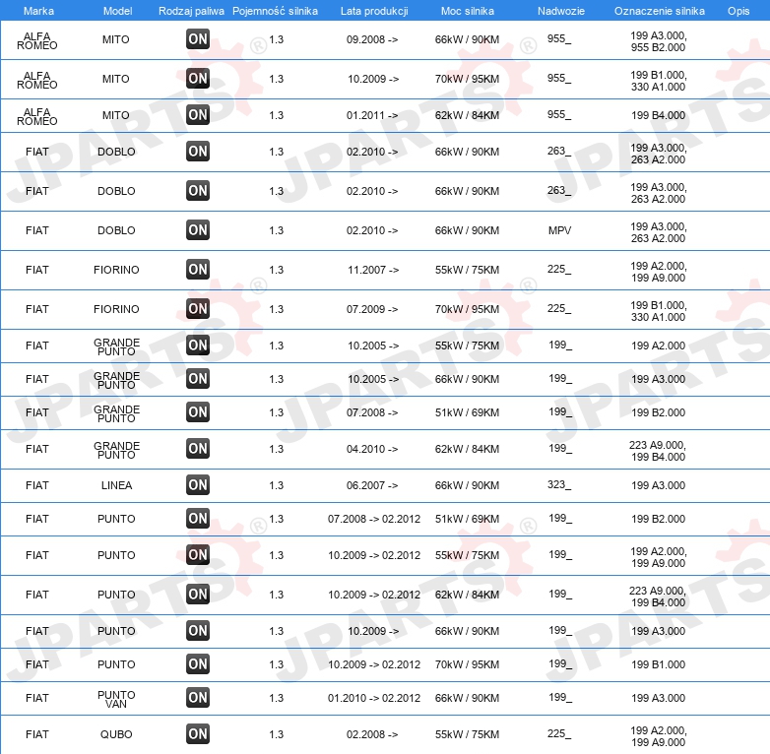Click FIAT brand in the QUBO row
This screenshot has height=754, width=770.
(37, 734)
